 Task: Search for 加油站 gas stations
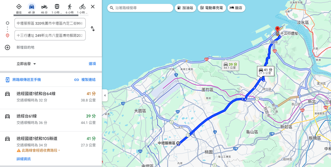coord(185,8)
